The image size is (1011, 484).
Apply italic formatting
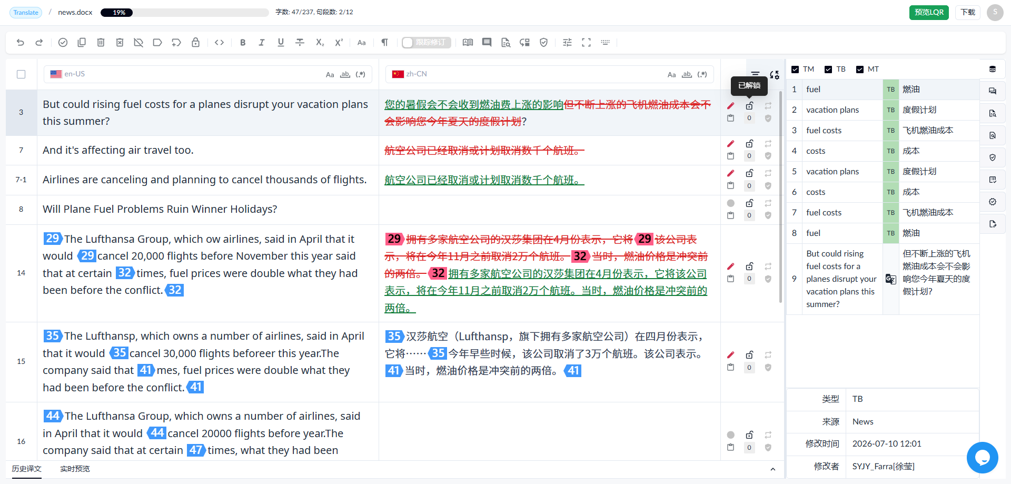[262, 43]
